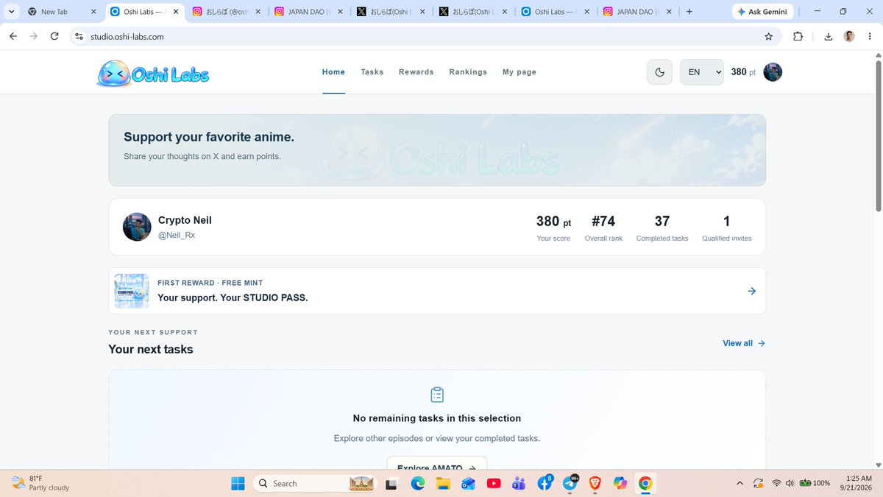Viewport: 883px width, 497px height.
Task: Click the Ask Gemini button
Action: click(x=762, y=12)
